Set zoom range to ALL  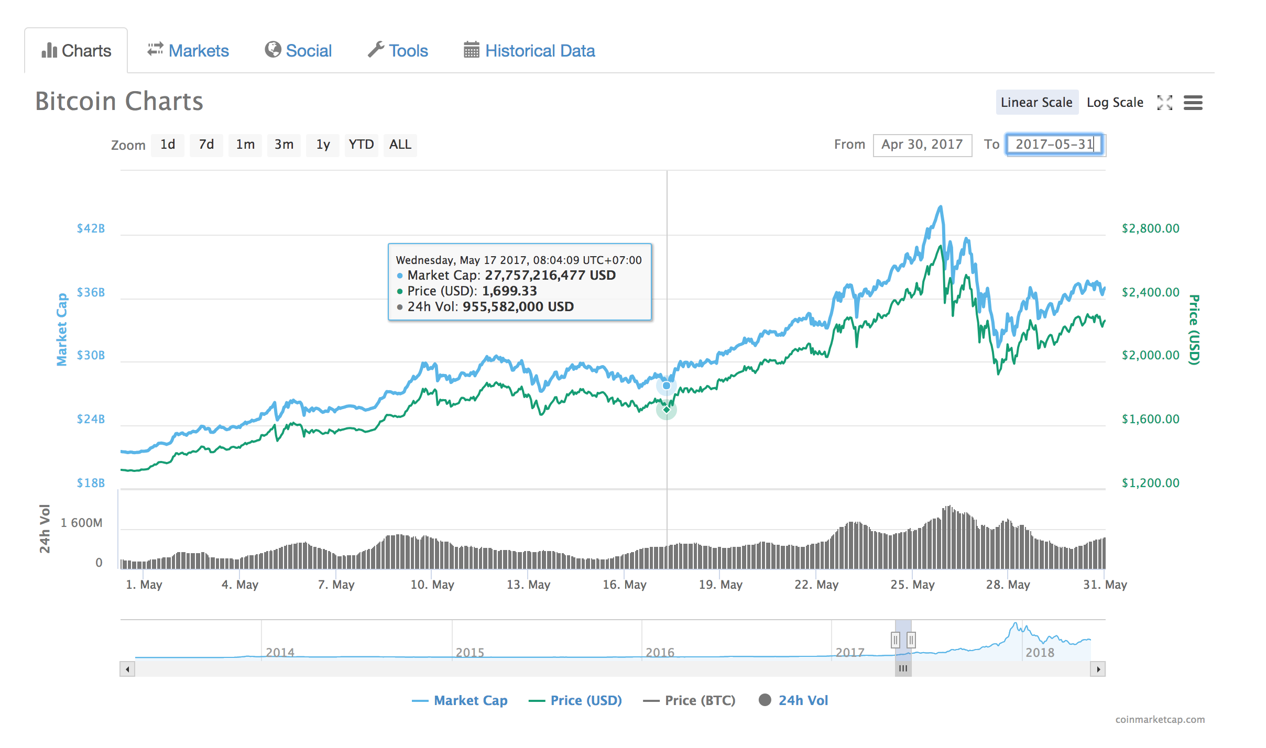point(400,145)
